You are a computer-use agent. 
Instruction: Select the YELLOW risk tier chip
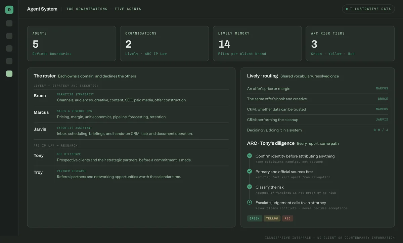click(272, 218)
